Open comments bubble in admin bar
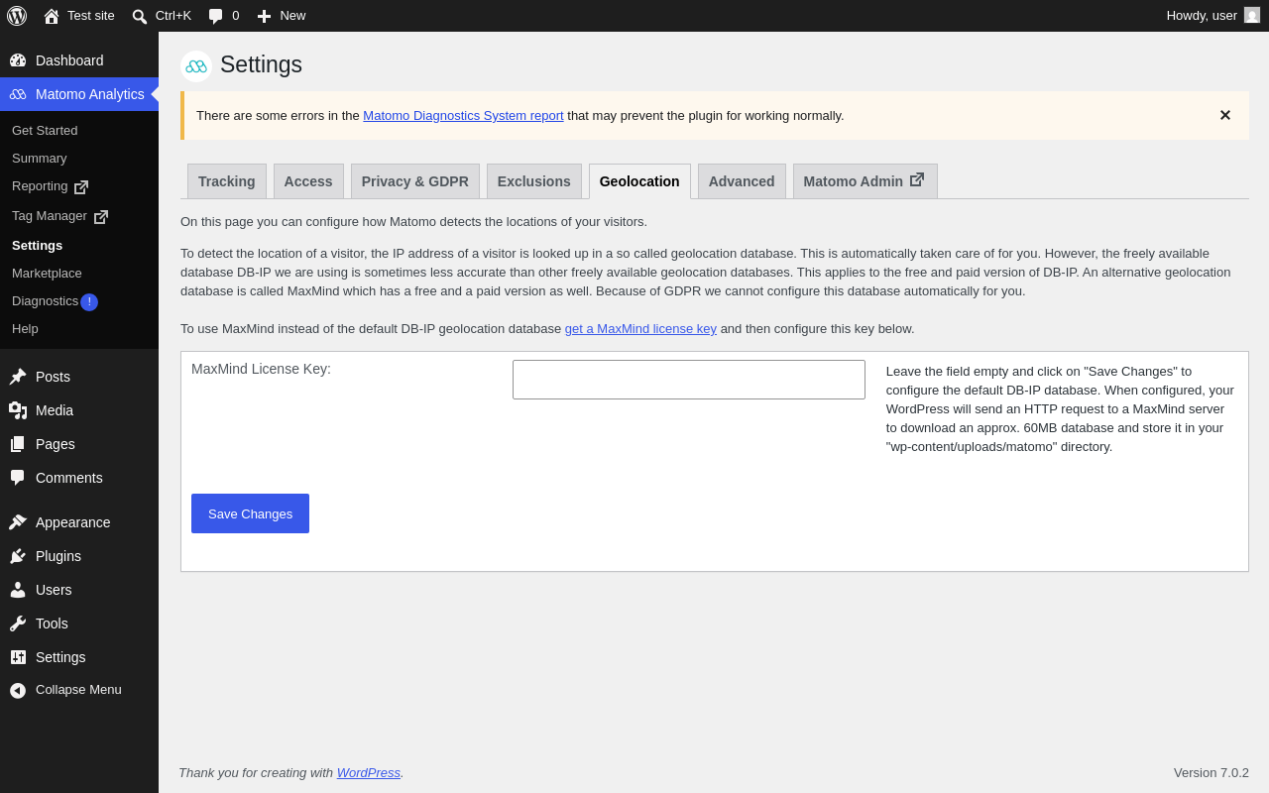 [x=216, y=16]
